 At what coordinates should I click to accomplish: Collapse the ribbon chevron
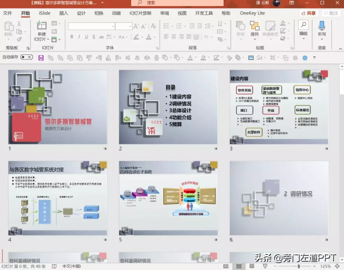(x=340, y=49)
